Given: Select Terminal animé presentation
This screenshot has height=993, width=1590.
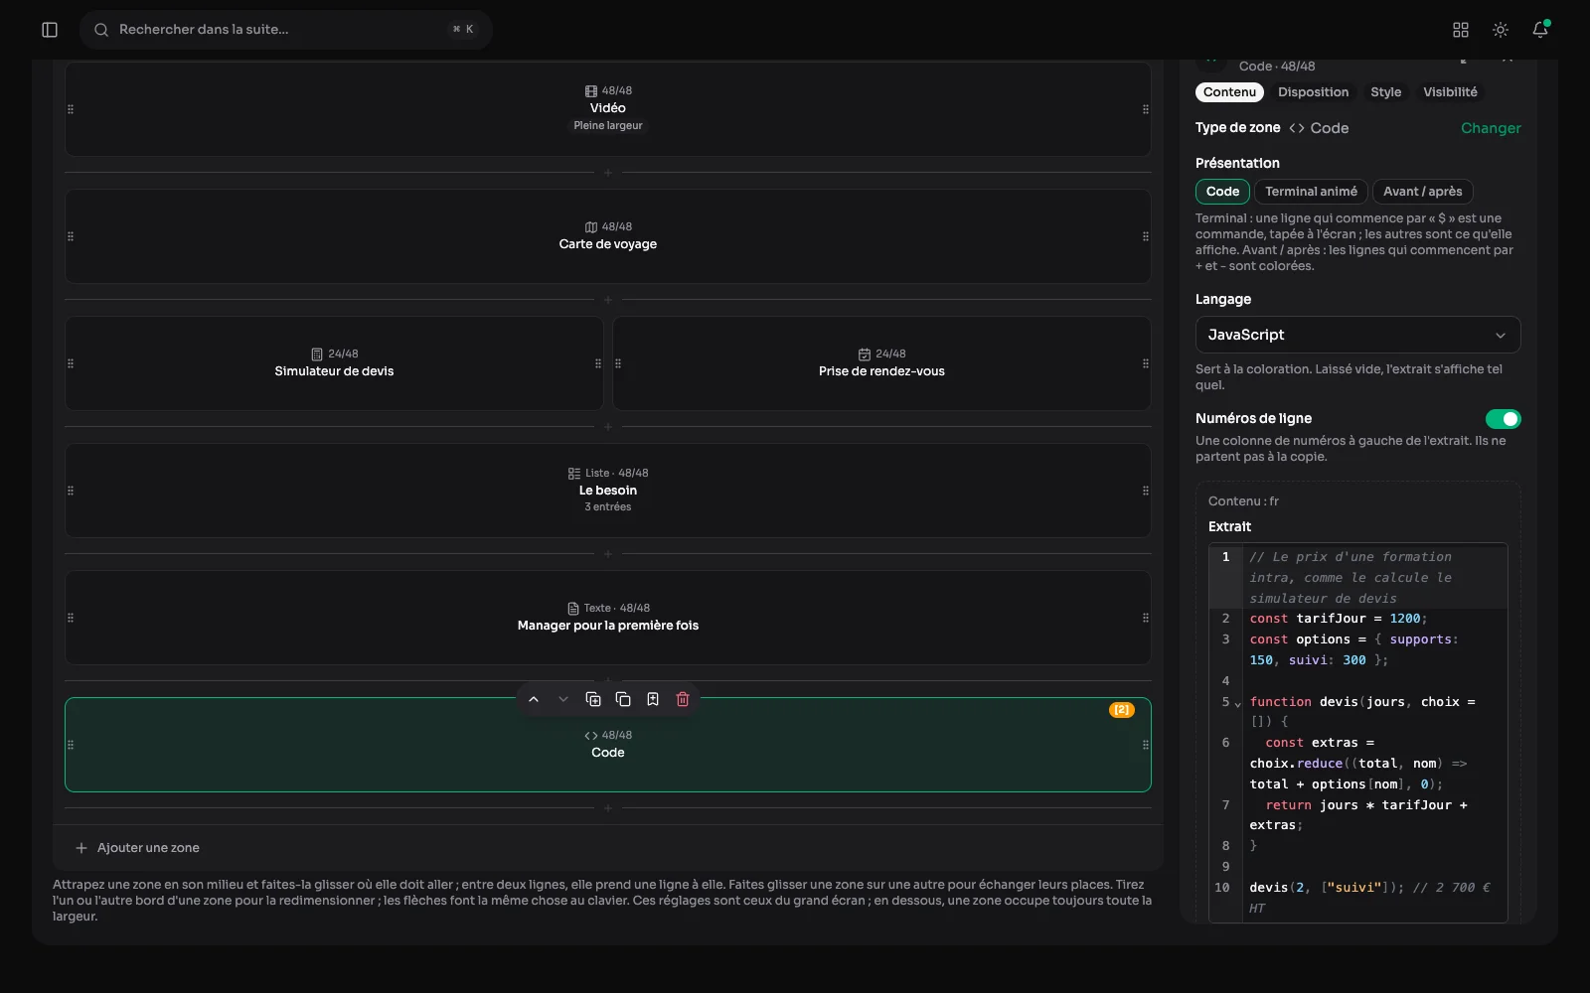Looking at the screenshot, I should [x=1311, y=192].
